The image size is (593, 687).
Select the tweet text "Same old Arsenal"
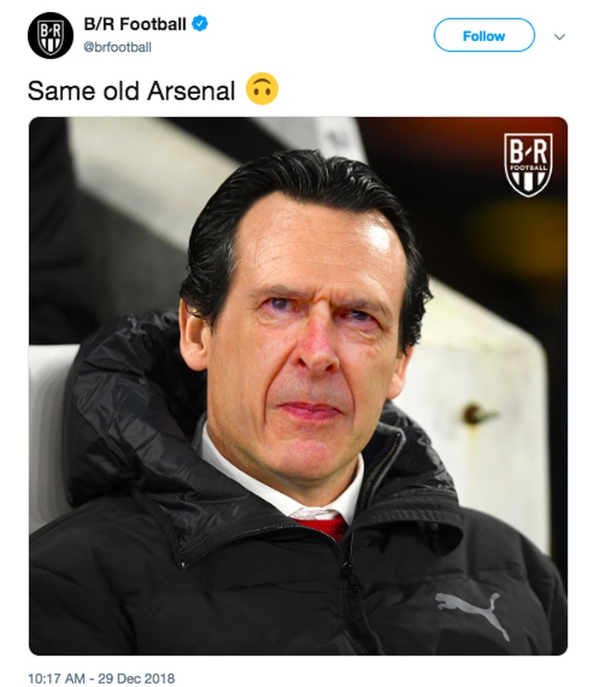click(x=131, y=91)
